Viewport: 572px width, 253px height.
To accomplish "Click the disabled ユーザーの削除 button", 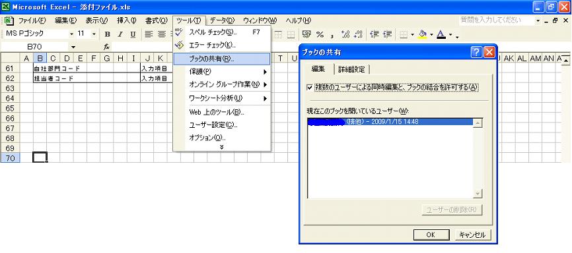I will click(x=452, y=210).
